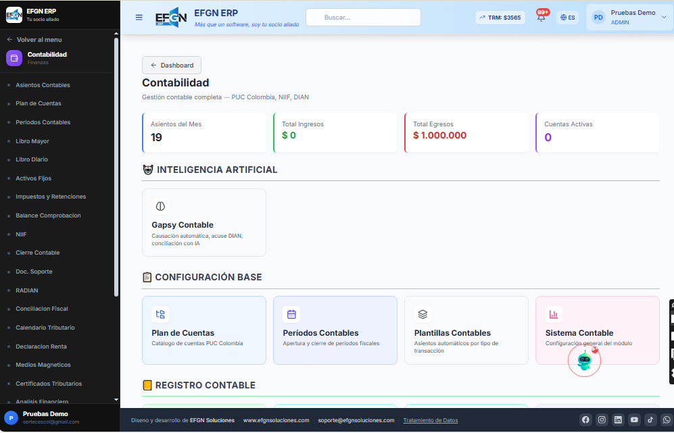This screenshot has width=674, height=433.
Task: Open Declaracion Renta in sidebar
Action: coord(41,347)
